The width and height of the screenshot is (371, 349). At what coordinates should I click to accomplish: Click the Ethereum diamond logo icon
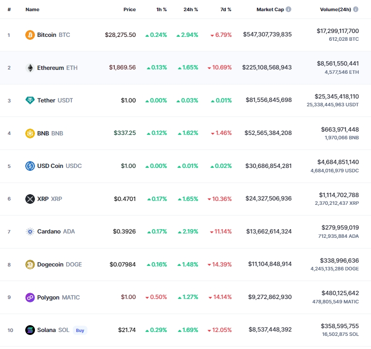click(30, 68)
